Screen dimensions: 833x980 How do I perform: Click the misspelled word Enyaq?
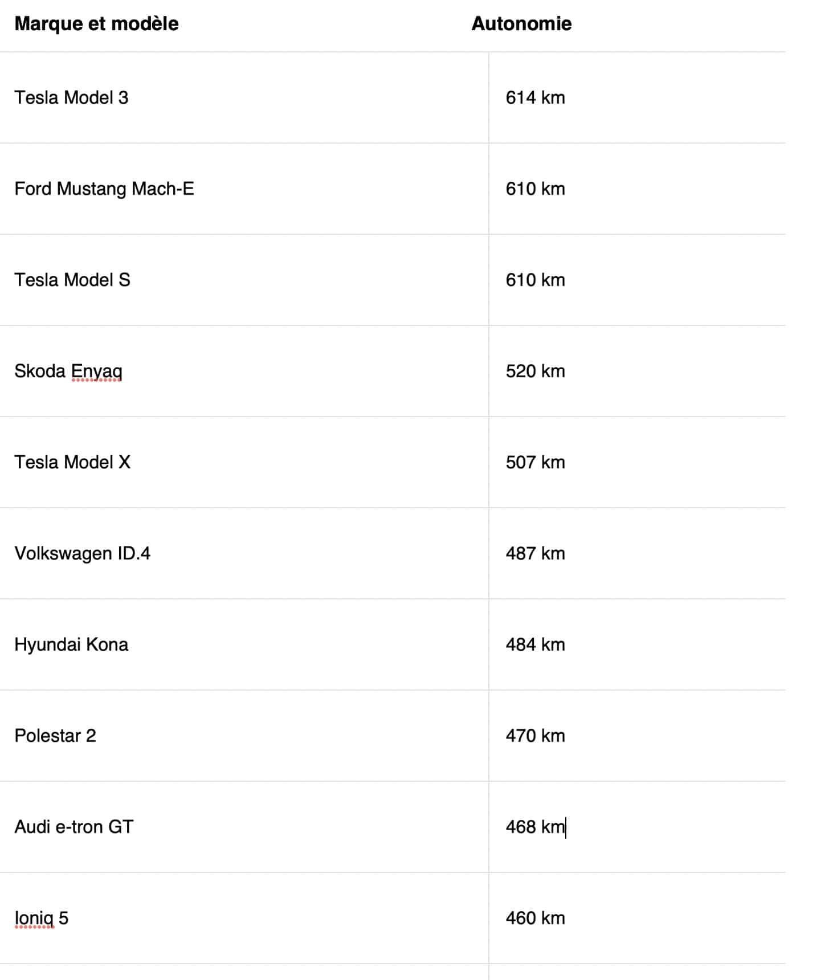coord(96,371)
